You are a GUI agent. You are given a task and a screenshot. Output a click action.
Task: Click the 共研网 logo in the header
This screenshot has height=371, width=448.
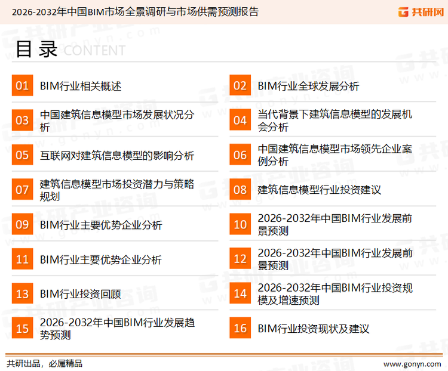[x=421, y=12]
